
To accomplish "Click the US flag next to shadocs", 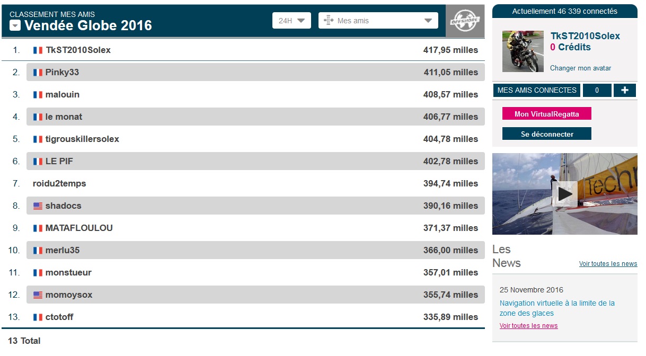I will click(x=38, y=206).
